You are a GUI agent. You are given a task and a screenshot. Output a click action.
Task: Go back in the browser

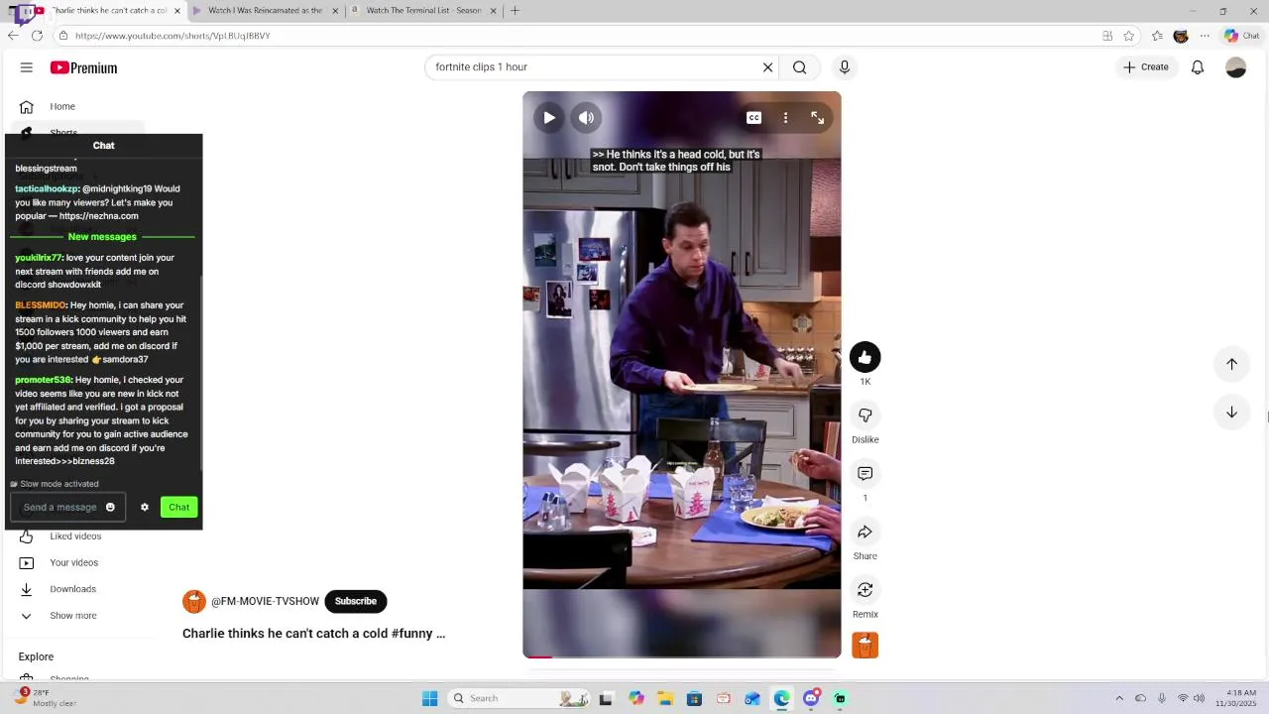pos(13,36)
